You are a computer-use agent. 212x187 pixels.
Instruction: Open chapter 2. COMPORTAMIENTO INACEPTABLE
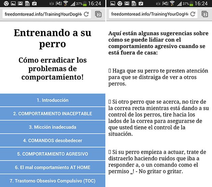53,114
